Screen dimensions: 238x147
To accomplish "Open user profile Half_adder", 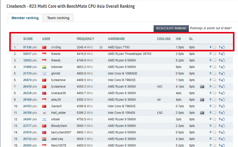I will coord(58,113).
